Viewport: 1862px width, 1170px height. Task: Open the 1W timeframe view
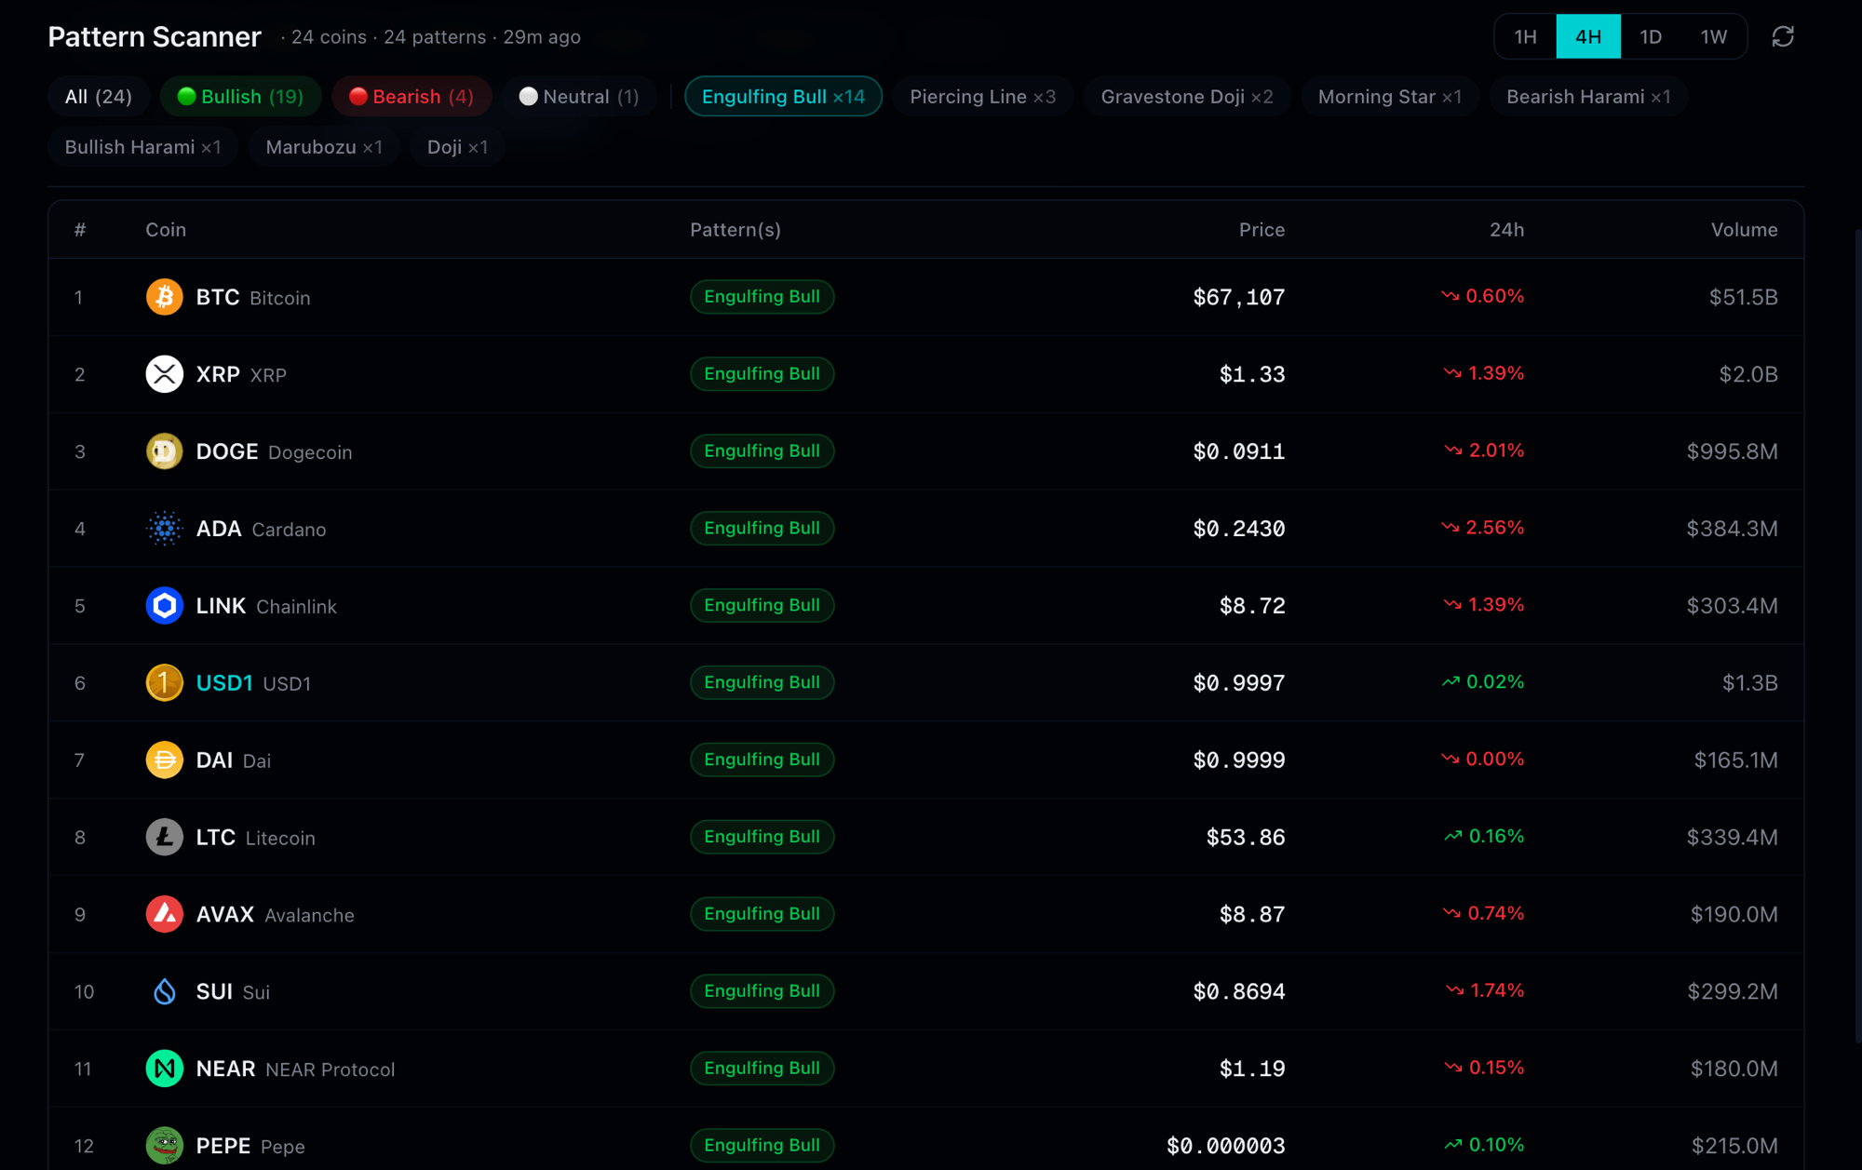coord(1714,36)
